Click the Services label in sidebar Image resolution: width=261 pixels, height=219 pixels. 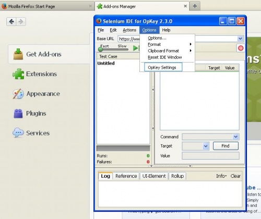coord(38,133)
